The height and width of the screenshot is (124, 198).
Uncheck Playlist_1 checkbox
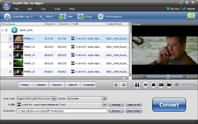tap(10, 38)
